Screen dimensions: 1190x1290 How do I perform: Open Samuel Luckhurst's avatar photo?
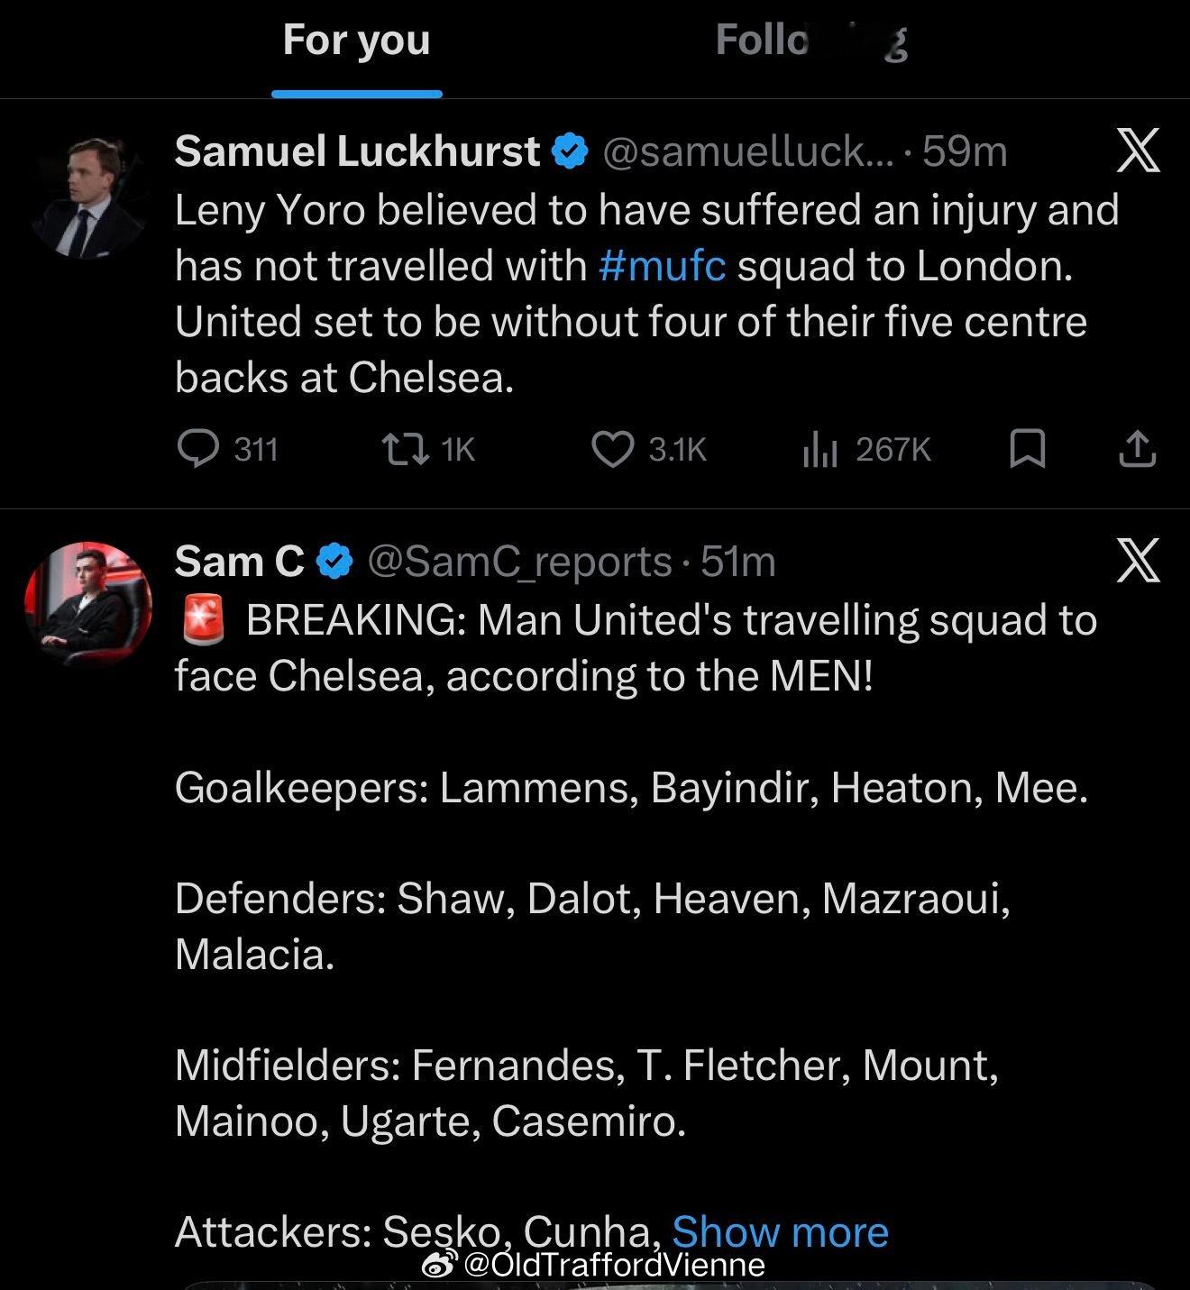tap(87, 198)
